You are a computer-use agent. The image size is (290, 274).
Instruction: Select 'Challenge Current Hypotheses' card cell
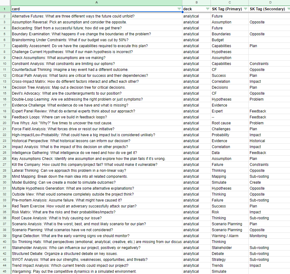coord(97,52)
